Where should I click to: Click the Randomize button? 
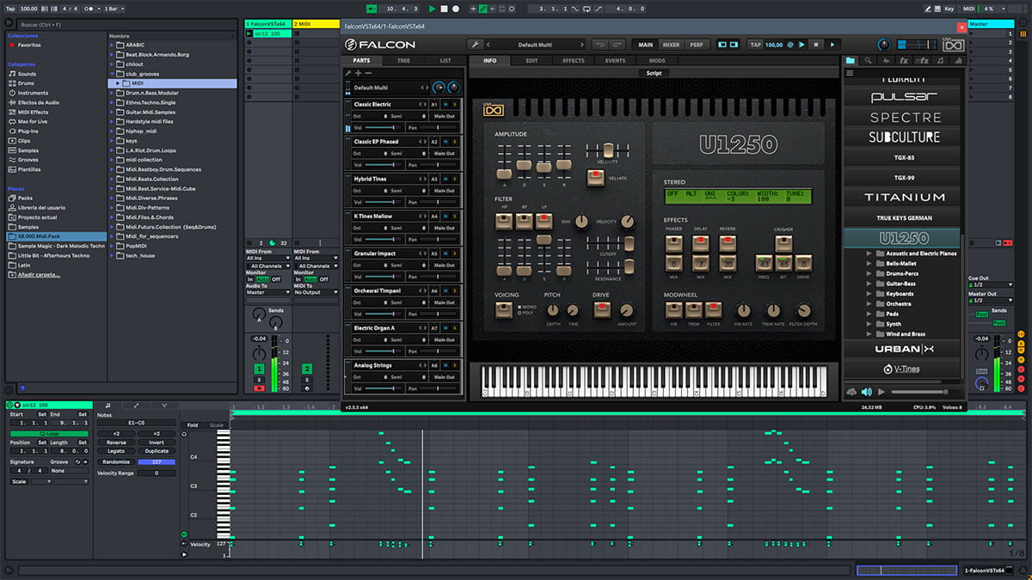tap(116, 462)
